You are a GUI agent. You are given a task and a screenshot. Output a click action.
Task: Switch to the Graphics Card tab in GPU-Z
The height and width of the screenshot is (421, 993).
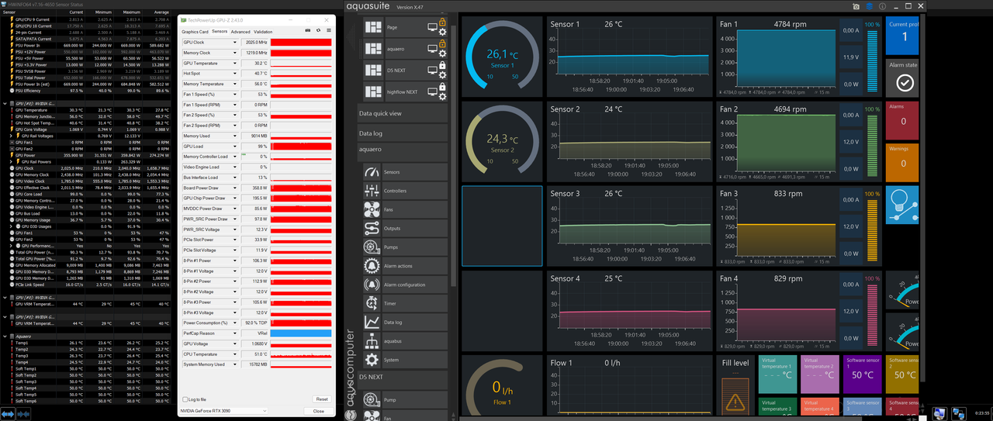(x=195, y=32)
